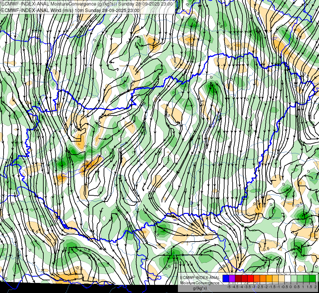The image size is (319, 293).
Task: Click the pale peach swatch before -0.5
Action: point(282,279)
